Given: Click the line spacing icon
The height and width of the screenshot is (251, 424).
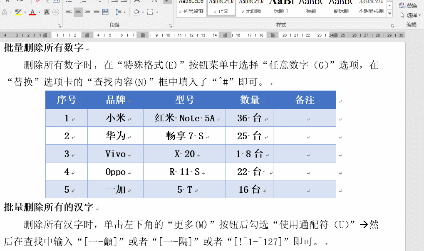Looking at the screenshot, I should 118,12.
